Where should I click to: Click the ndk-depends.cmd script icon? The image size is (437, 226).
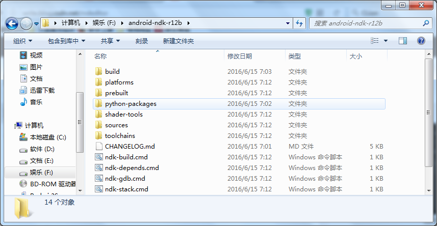coord(99,167)
